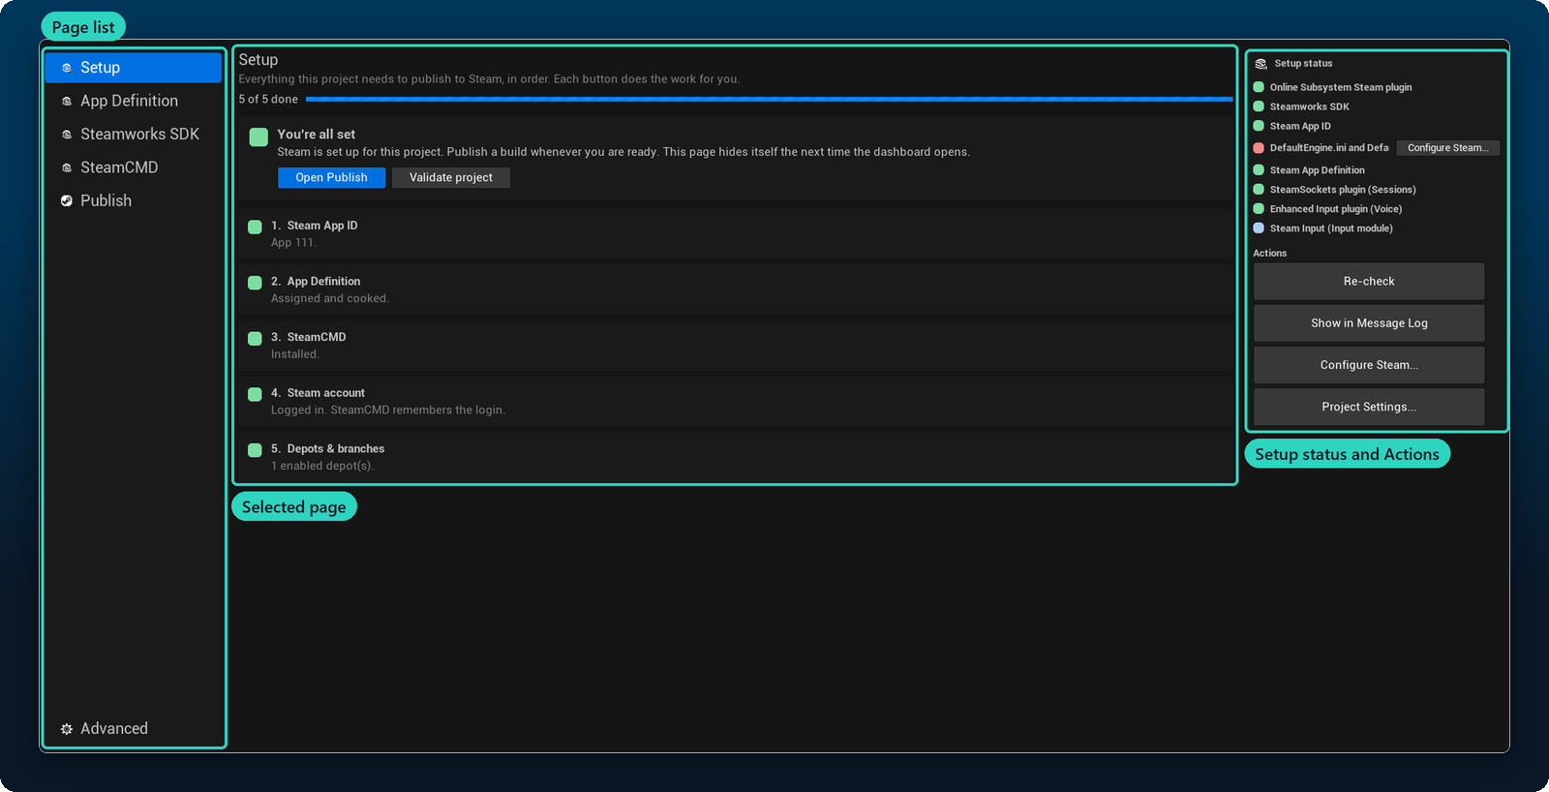
Task: Click the green You're all set indicator
Action: point(258,137)
